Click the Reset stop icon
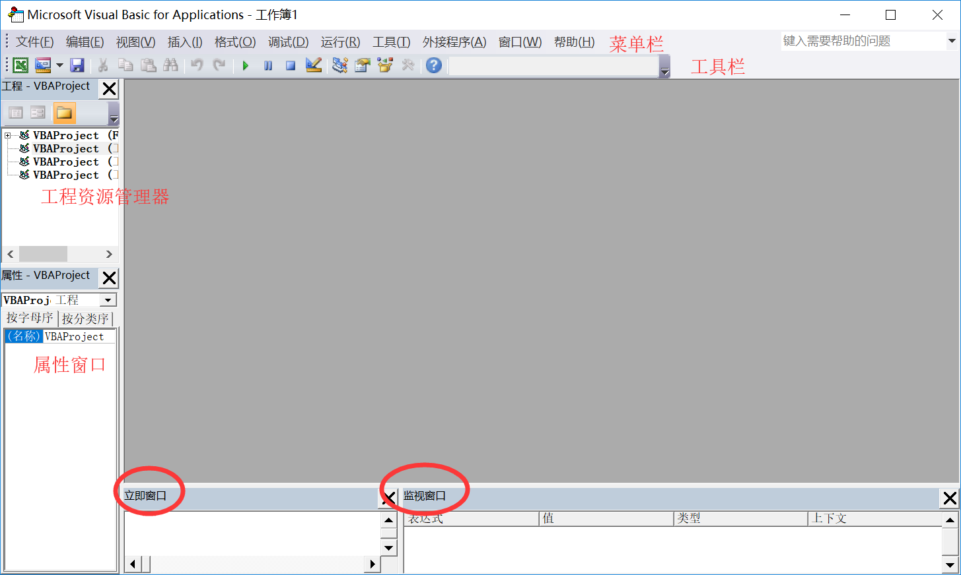Screen dimensions: 961x575 point(291,66)
